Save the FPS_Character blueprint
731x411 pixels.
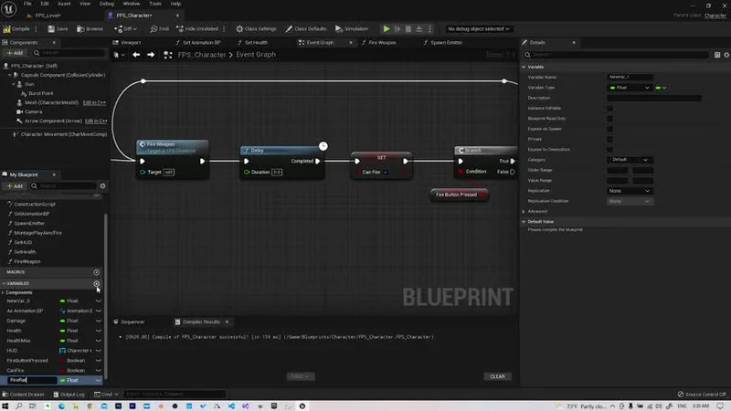[58, 29]
